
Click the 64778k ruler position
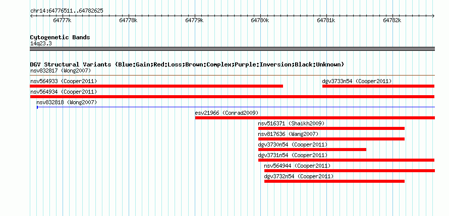(129, 20)
